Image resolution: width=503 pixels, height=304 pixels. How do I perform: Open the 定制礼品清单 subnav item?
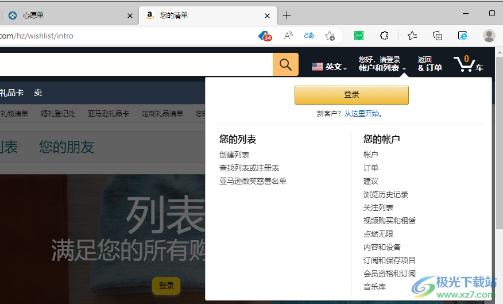(x=162, y=114)
